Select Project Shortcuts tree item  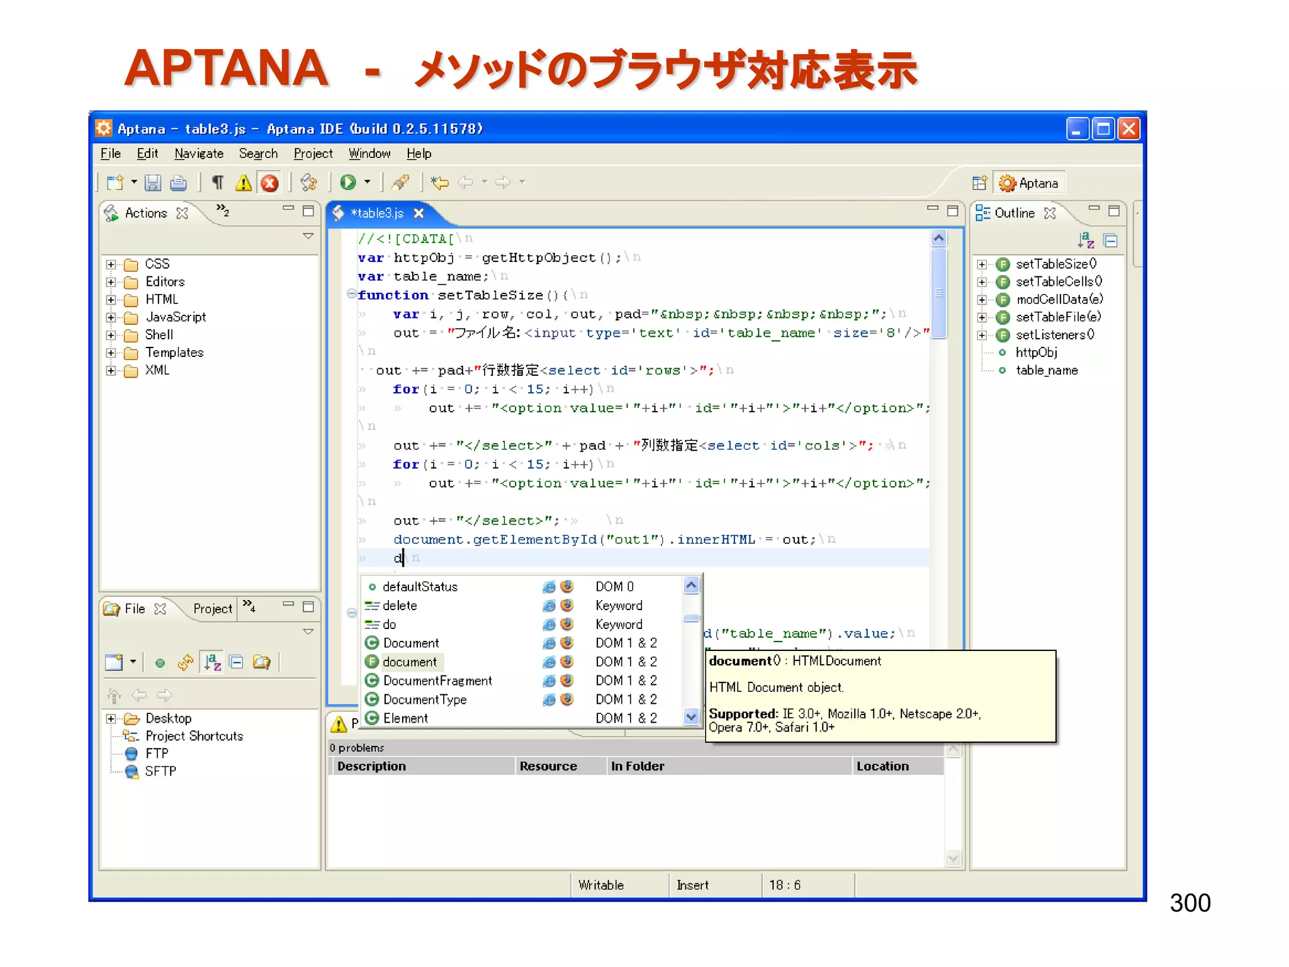click(194, 736)
